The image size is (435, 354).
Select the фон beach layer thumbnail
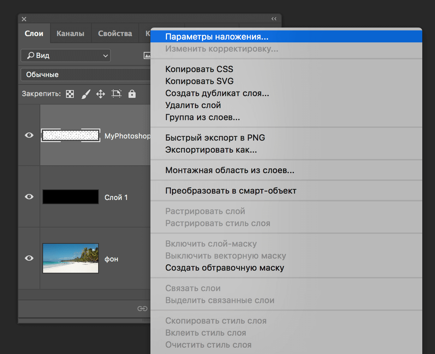71,258
